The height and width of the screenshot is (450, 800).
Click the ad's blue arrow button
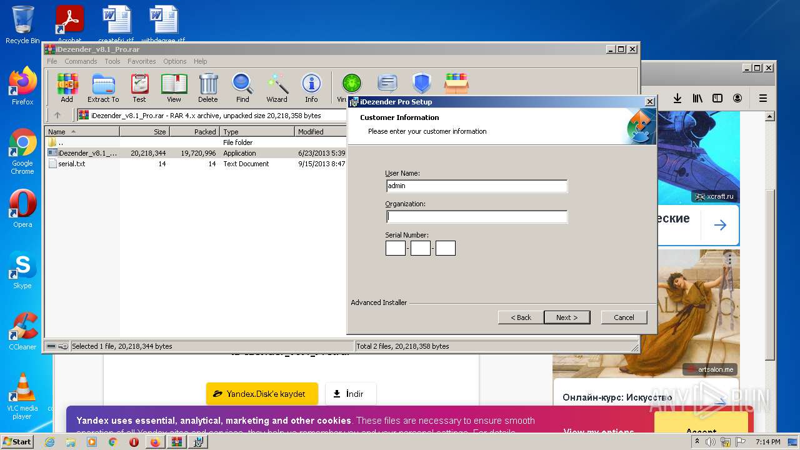720,225
